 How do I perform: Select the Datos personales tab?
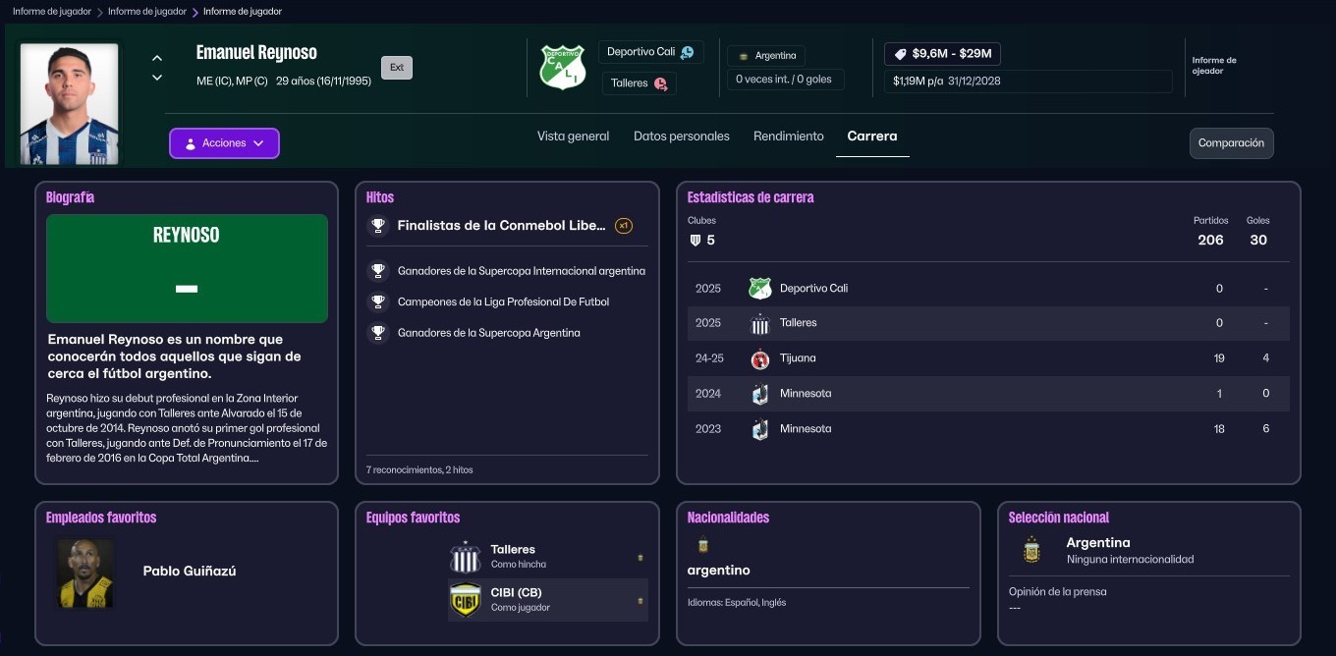click(681, 137)
